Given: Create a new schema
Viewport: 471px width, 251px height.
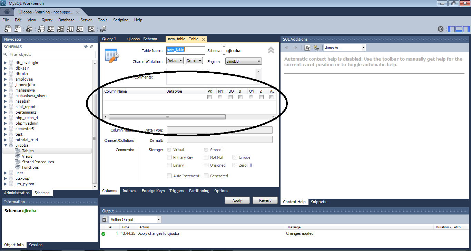Looking at the screenshot, I should click(x=41, y=29).
